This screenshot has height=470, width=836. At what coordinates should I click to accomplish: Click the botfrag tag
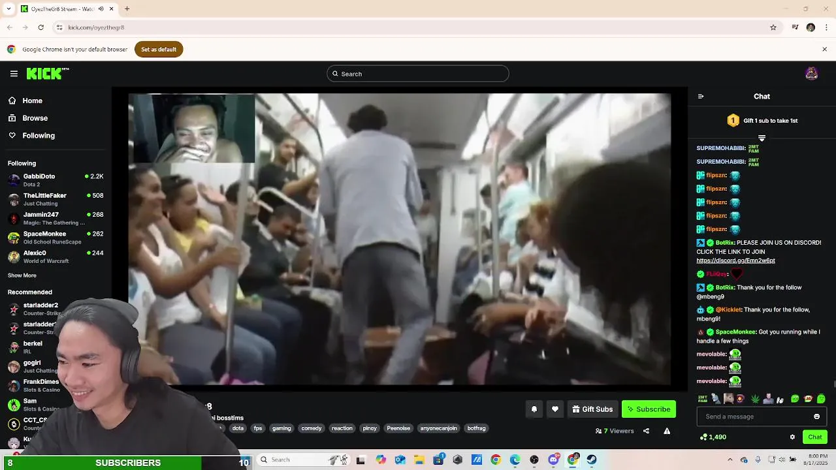tap(477, 428)
